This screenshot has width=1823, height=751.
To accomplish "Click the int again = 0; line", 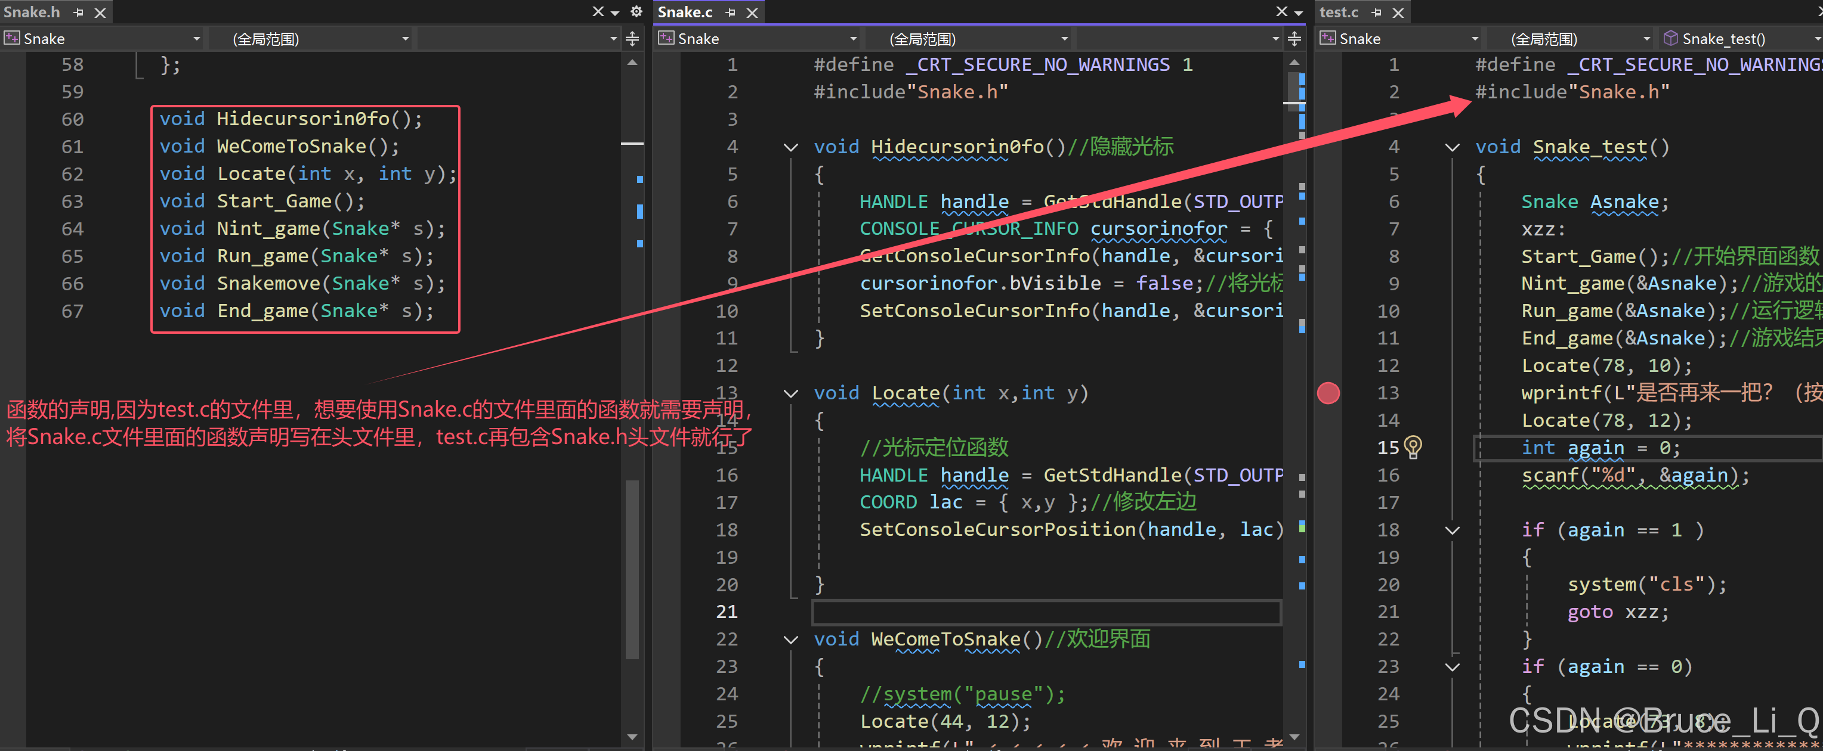I will 1600,448.
